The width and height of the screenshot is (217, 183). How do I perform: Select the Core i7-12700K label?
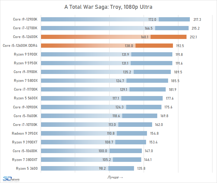pos(25,28)
